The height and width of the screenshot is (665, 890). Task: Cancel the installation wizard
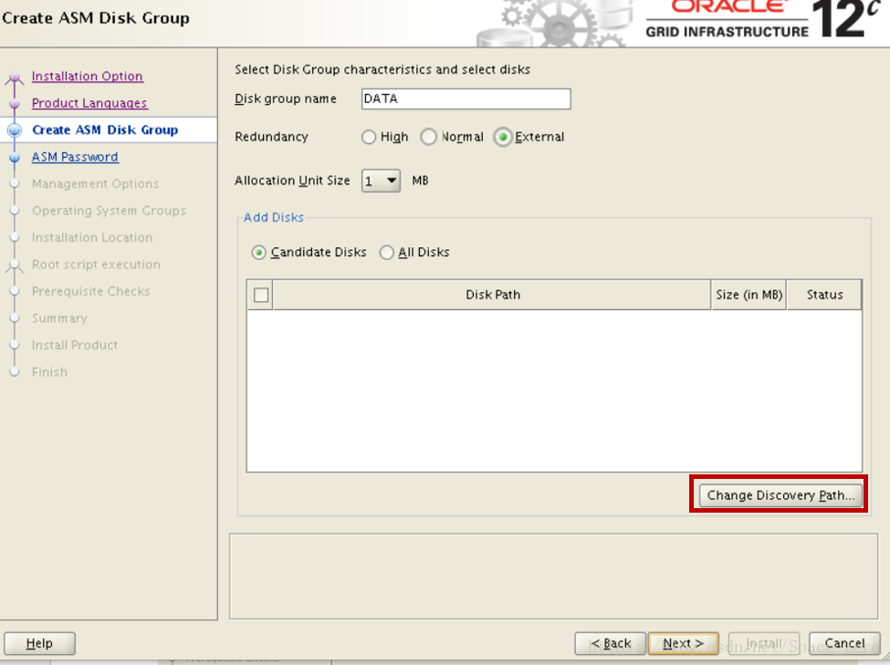844,643
